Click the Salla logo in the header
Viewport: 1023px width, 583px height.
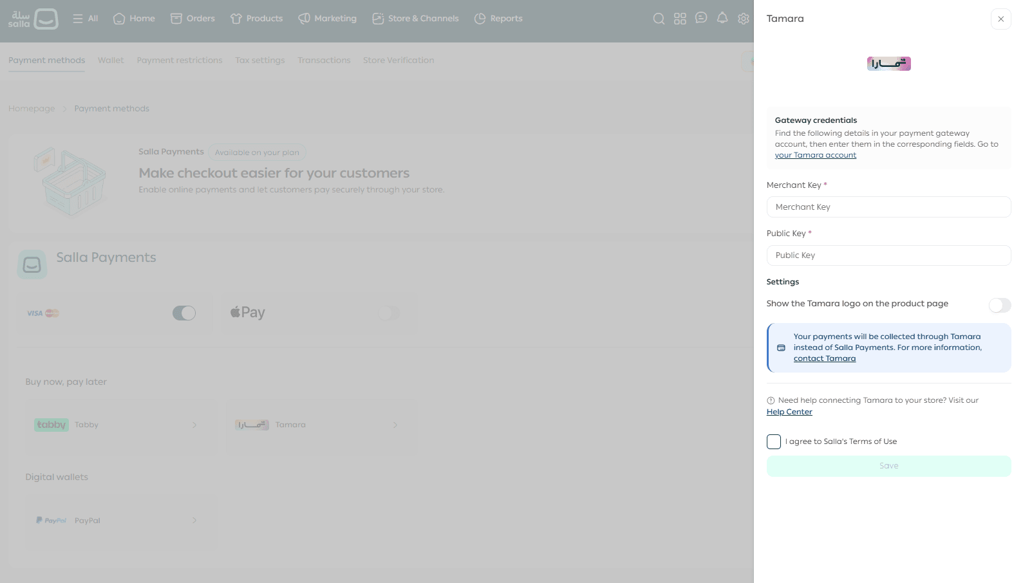[33, 19]
